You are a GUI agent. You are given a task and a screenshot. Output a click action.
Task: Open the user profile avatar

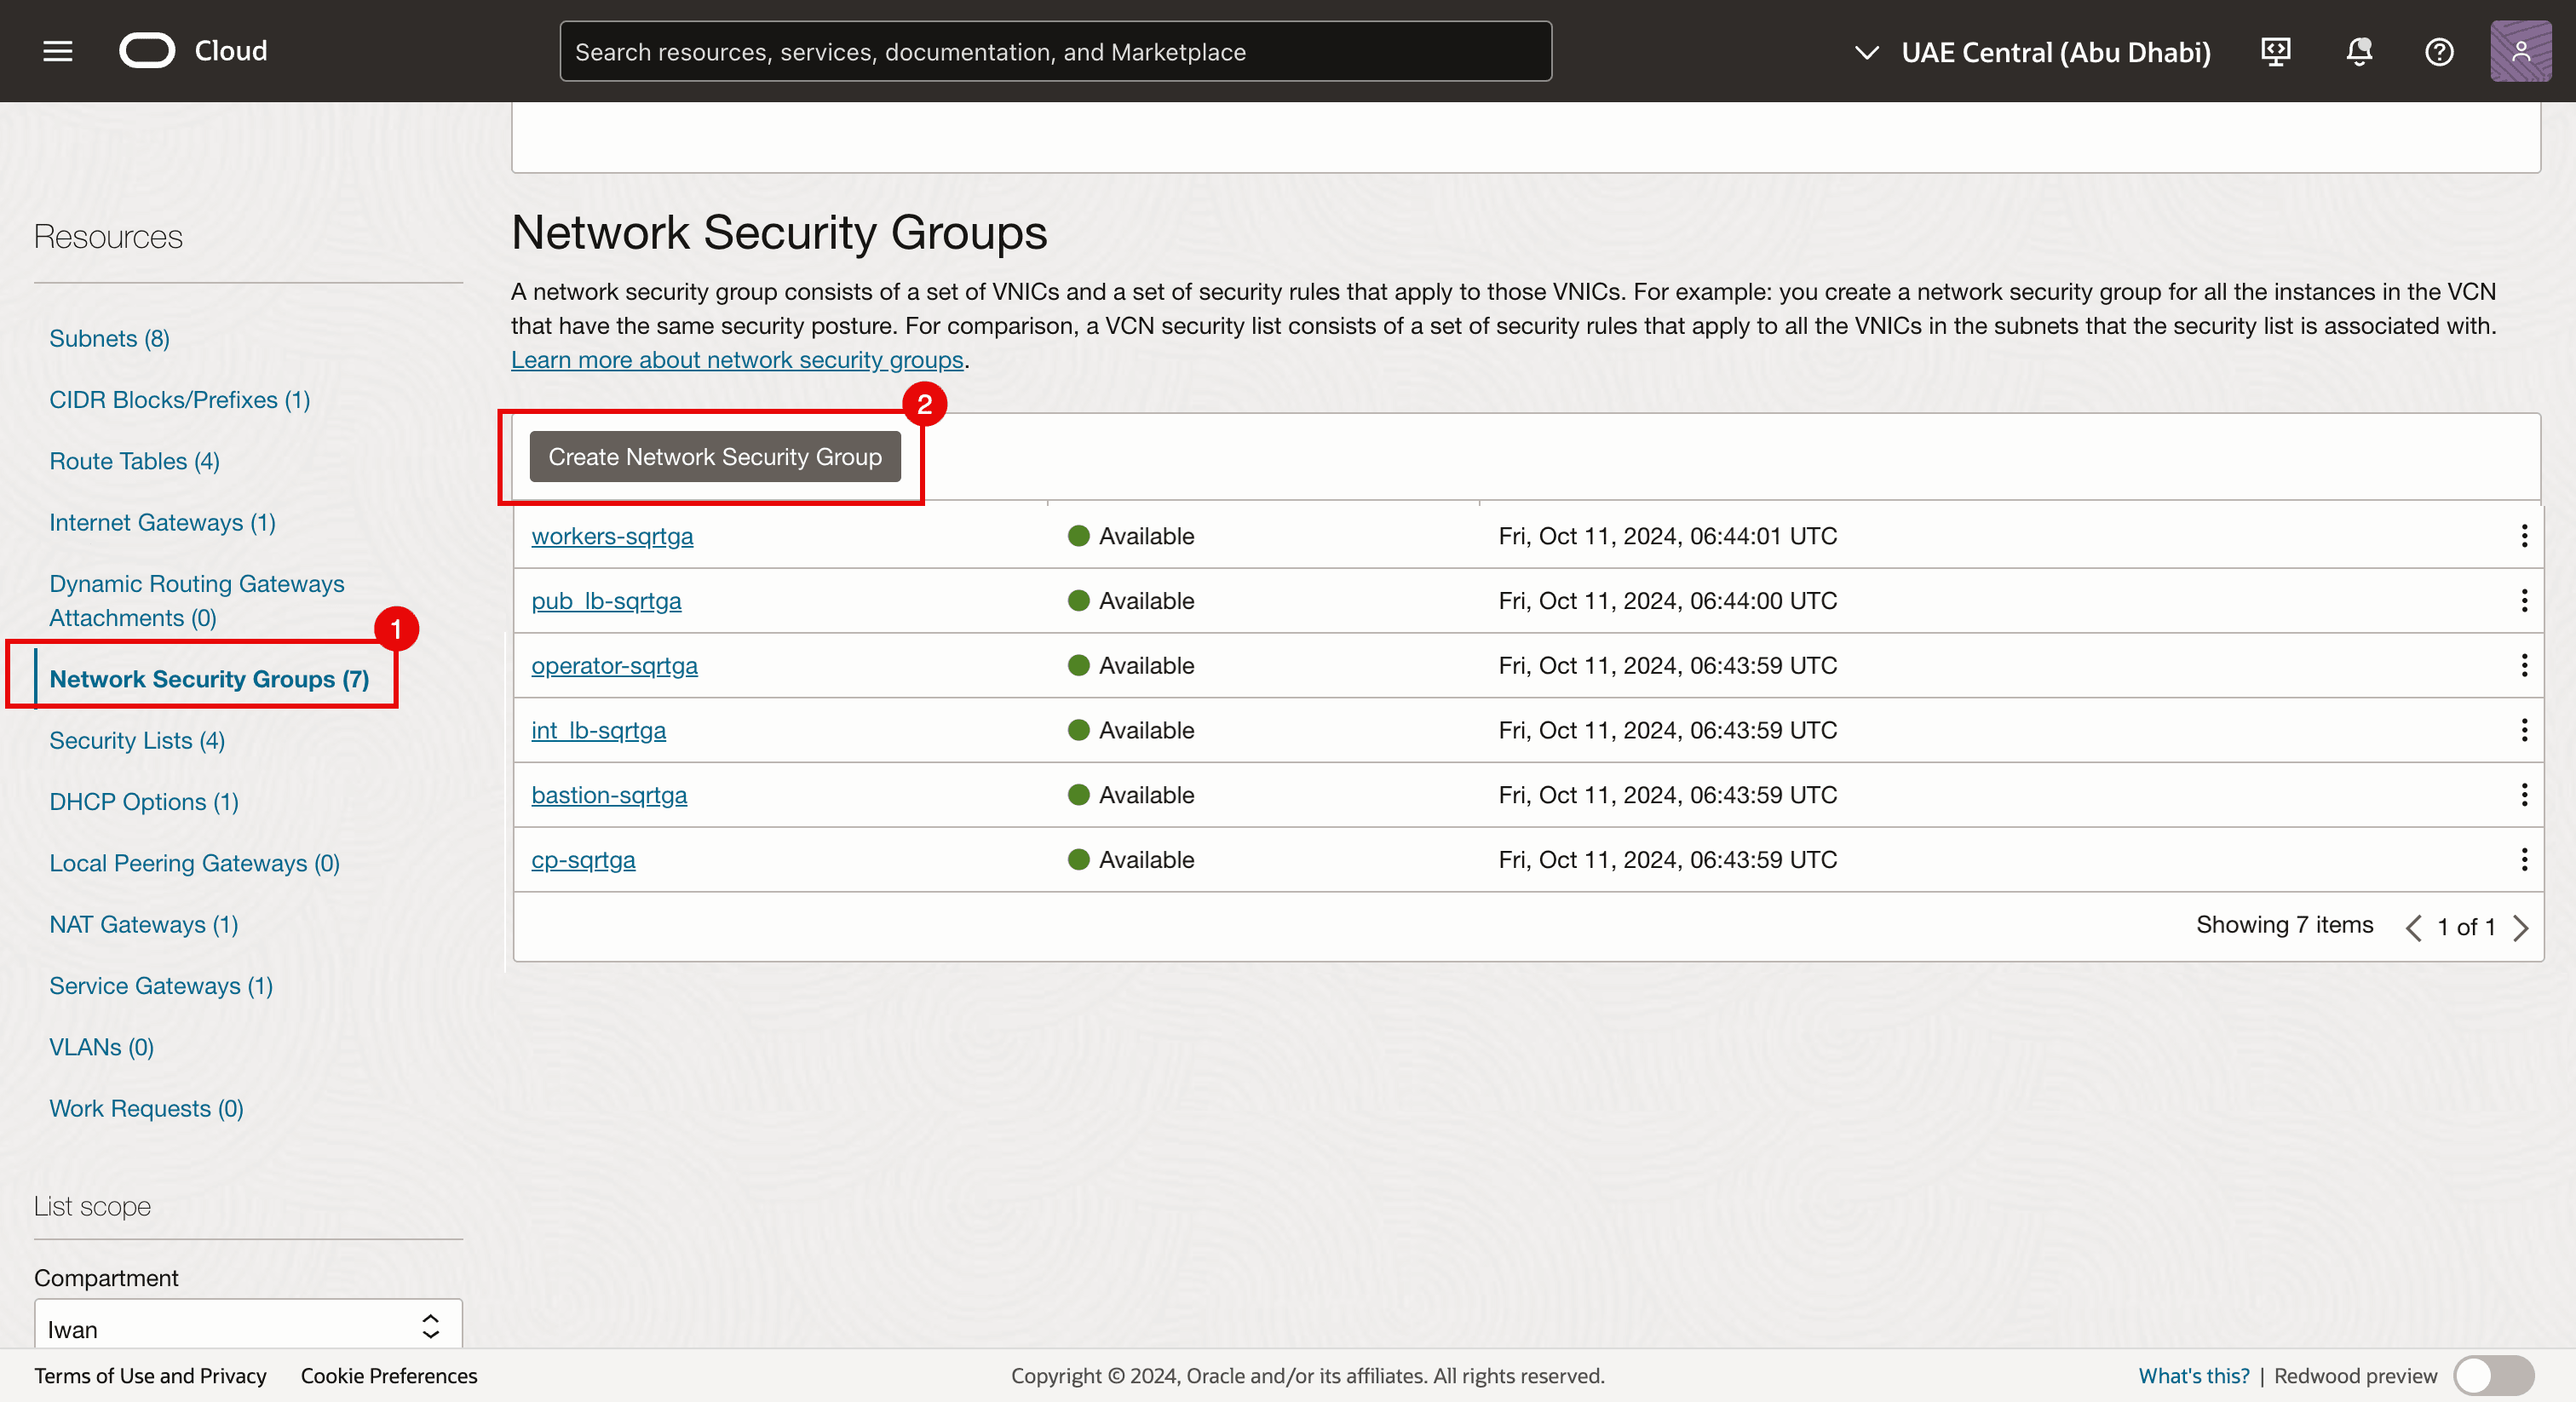[x=2520, y=51]
